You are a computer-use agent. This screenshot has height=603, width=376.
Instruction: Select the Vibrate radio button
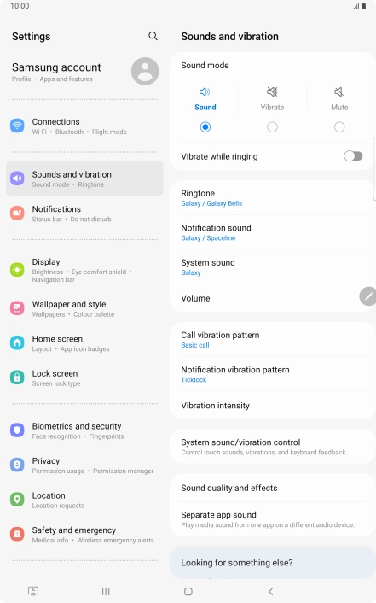point(272,127)
